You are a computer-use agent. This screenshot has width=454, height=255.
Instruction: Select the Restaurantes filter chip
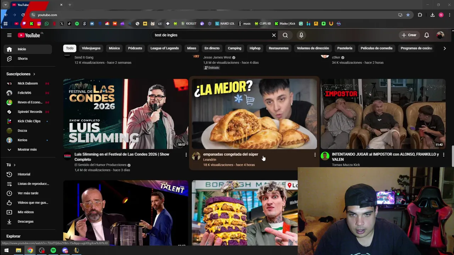pyautogui.click(x=279, y=48)
